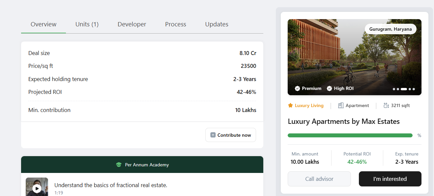Screen dimensions: 434x196
Task: Open the Developer tab
Action: point(132,24)
